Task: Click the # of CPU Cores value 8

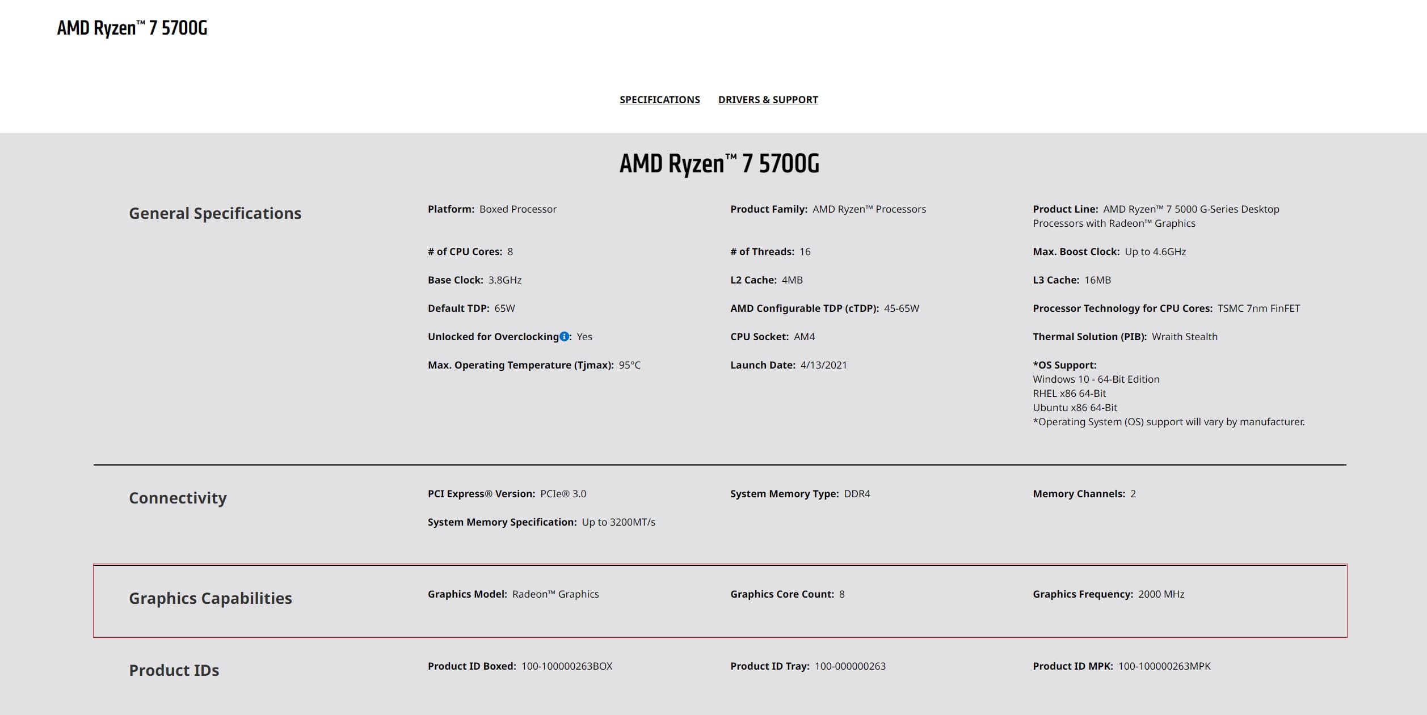Action: click(x=510, y=252)
